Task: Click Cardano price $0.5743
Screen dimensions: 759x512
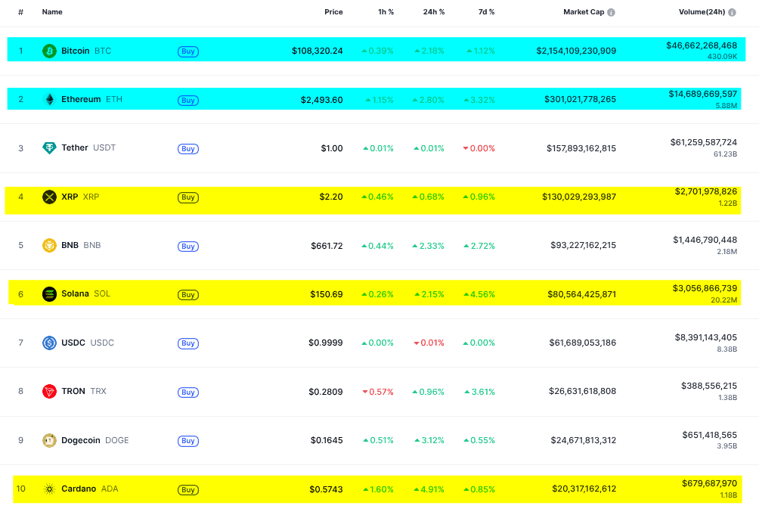Action: (327, 490)
